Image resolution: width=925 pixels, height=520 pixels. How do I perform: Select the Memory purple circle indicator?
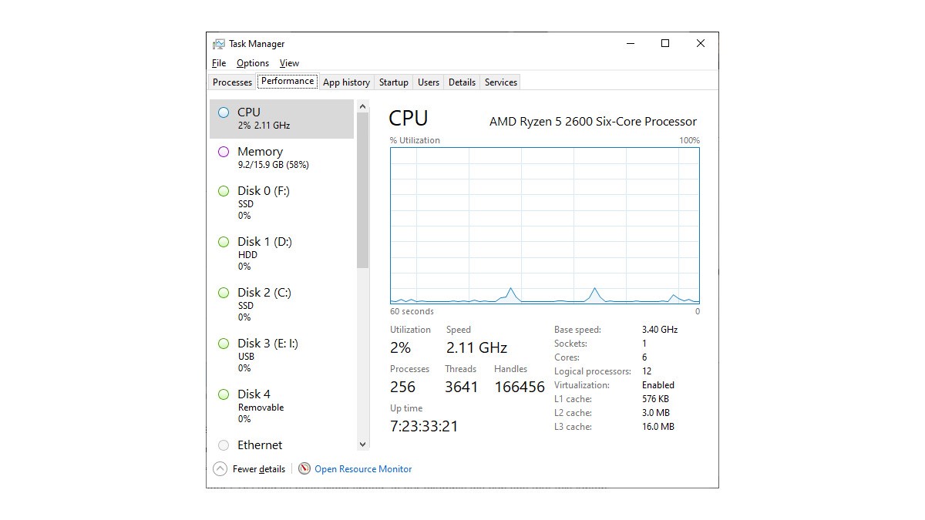click(224, 152)
